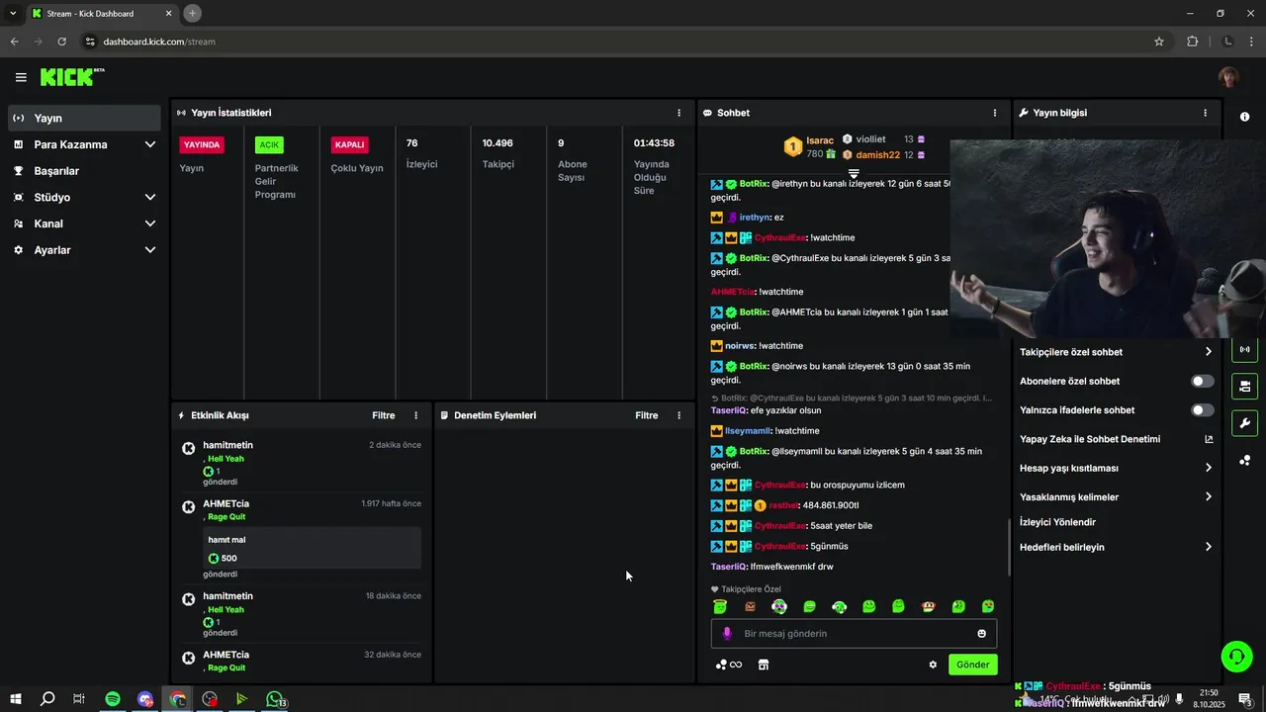Click the AÇIK partner program badge
Viewport: 1266px width, 712px height.
269,144
